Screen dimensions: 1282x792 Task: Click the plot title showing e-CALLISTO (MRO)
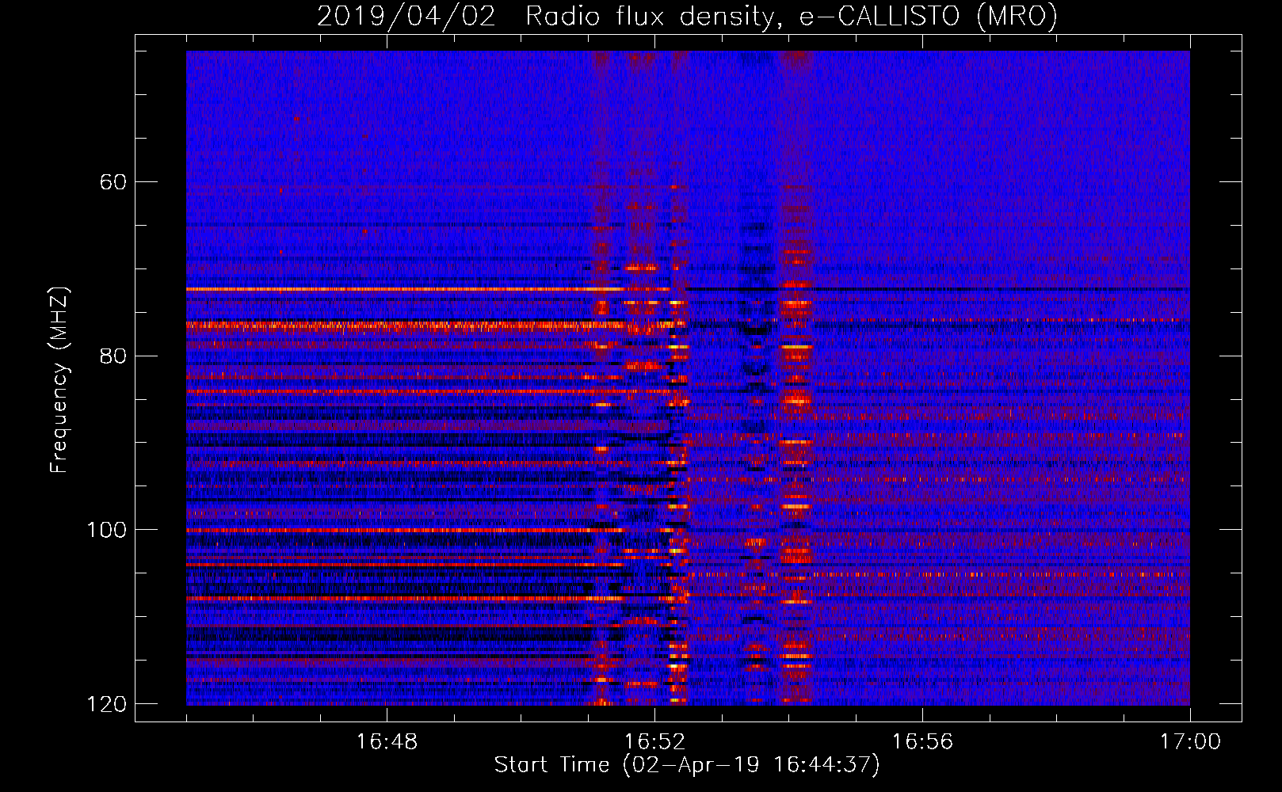[x=687, y=16]
